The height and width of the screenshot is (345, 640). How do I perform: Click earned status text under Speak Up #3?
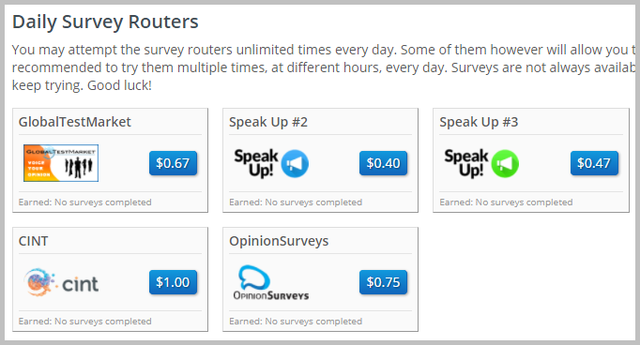click(x=506, y=202)
